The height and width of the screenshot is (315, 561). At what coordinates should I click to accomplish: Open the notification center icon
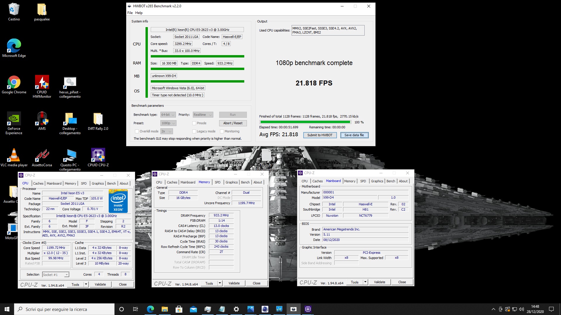pos(551,309)
